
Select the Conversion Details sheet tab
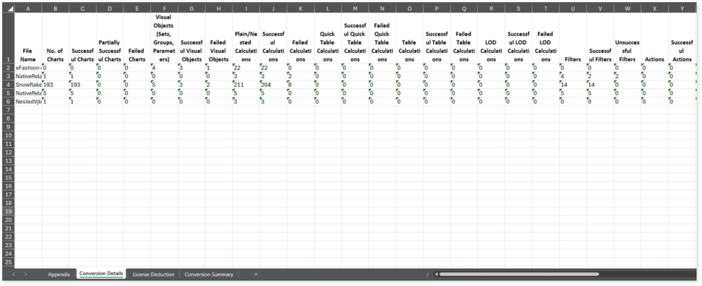[101, 274]
